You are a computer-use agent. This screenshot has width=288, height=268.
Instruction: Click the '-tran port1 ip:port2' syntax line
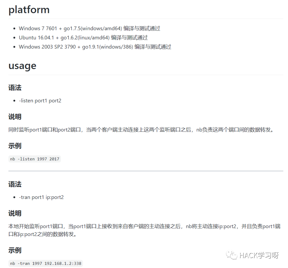coord(41,197)
